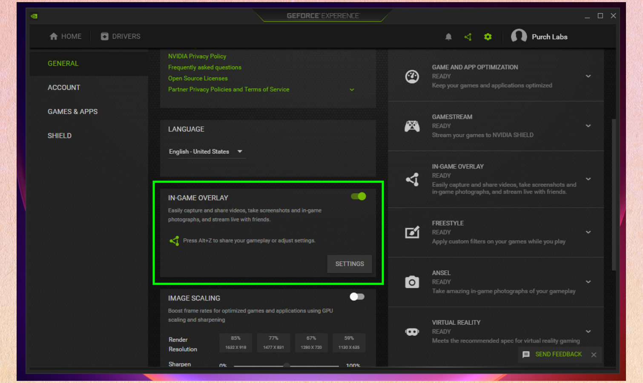Select GENERAL in the settings sidebar

(89, 63)
